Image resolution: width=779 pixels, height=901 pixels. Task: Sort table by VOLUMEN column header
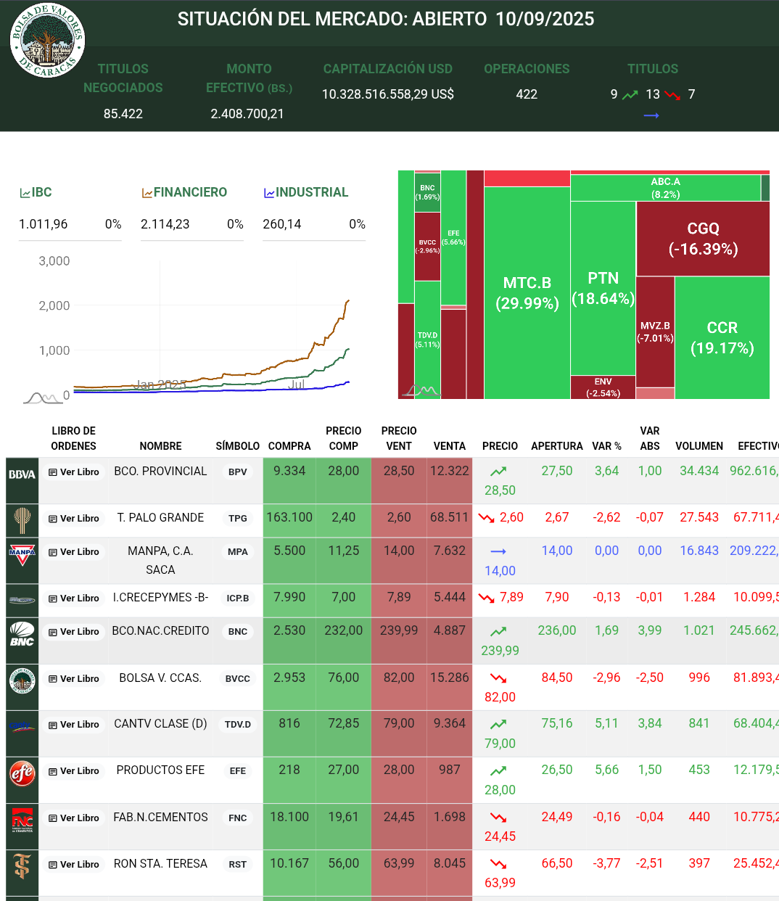click(699, 446)
